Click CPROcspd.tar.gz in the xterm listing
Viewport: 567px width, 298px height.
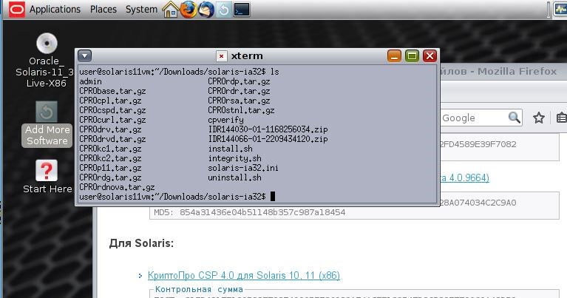112,110
